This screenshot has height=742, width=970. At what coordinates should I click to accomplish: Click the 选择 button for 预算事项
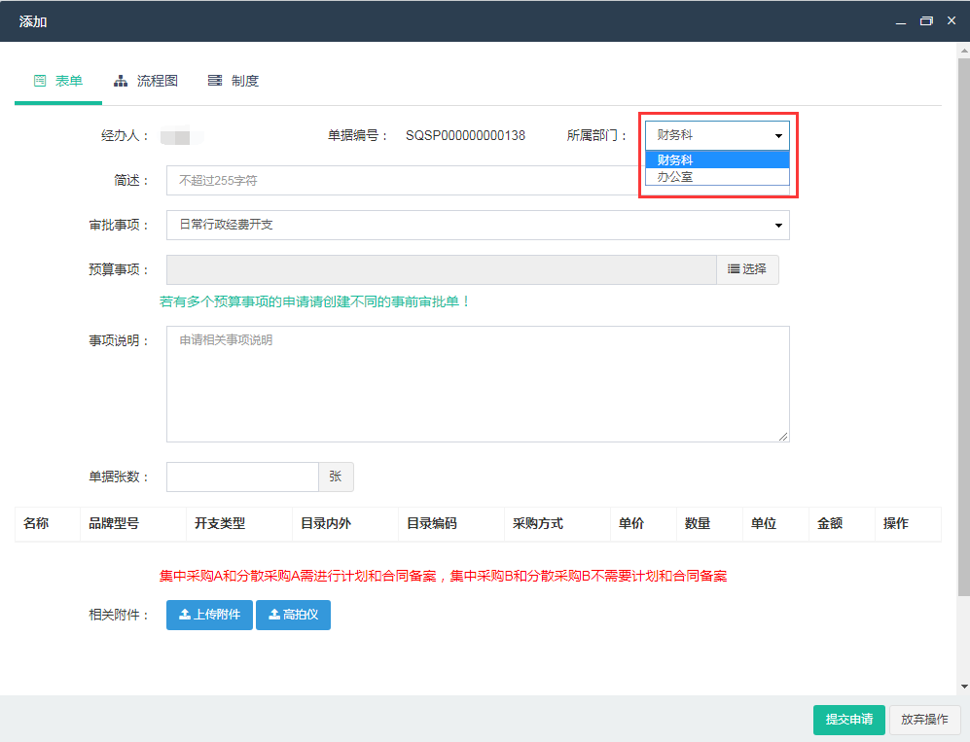[747, 269]
